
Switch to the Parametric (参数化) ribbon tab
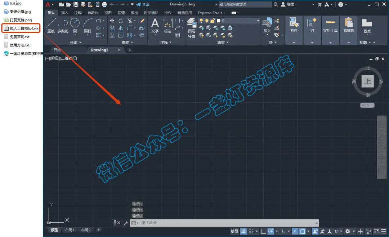click(x=93, y=13)
